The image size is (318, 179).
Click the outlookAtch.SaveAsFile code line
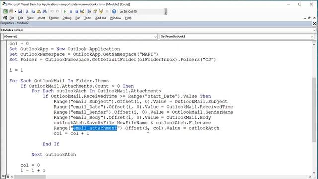coord(132,123)
